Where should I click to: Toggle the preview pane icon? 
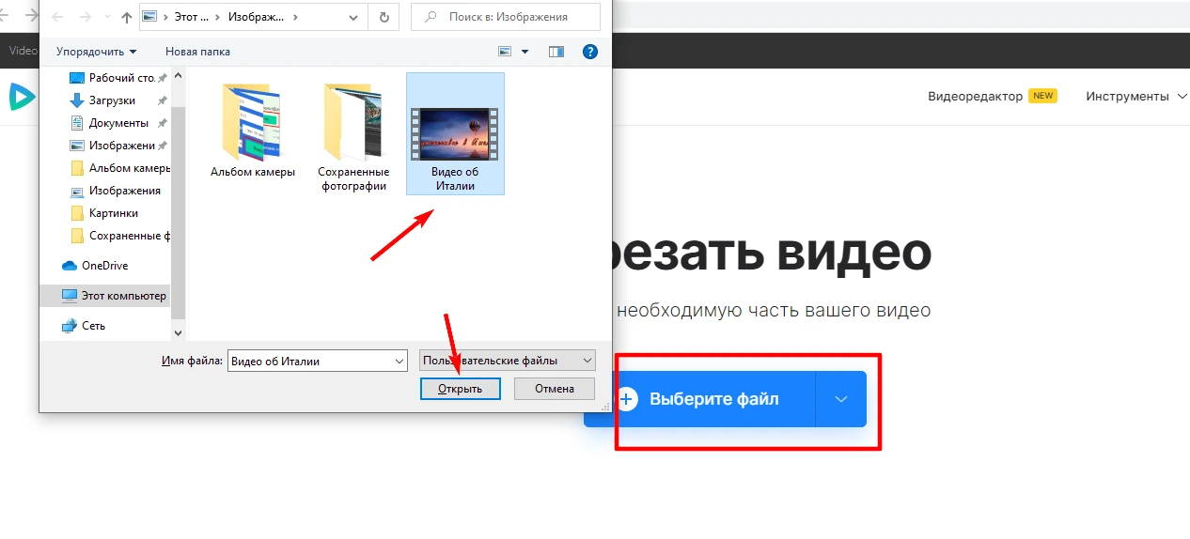pyautogui.click(x=556, y=52)
